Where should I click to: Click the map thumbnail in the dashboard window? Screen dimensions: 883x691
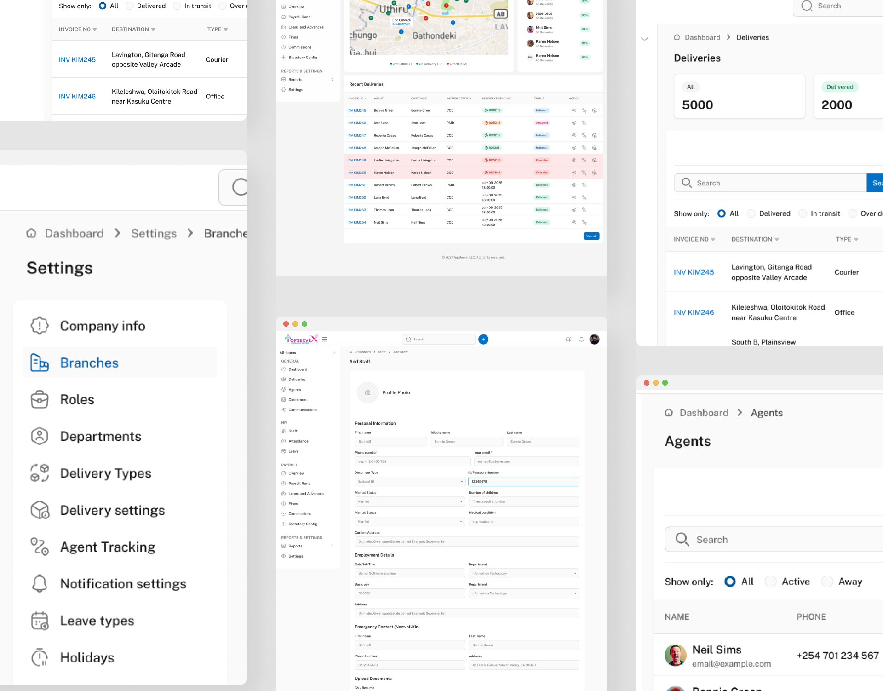429,28
